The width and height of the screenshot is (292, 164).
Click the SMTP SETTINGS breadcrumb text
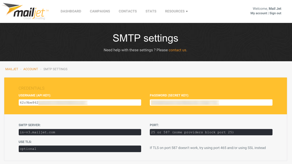[55, 69]
